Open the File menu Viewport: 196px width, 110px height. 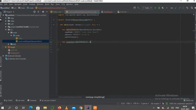tap(1, 4)
